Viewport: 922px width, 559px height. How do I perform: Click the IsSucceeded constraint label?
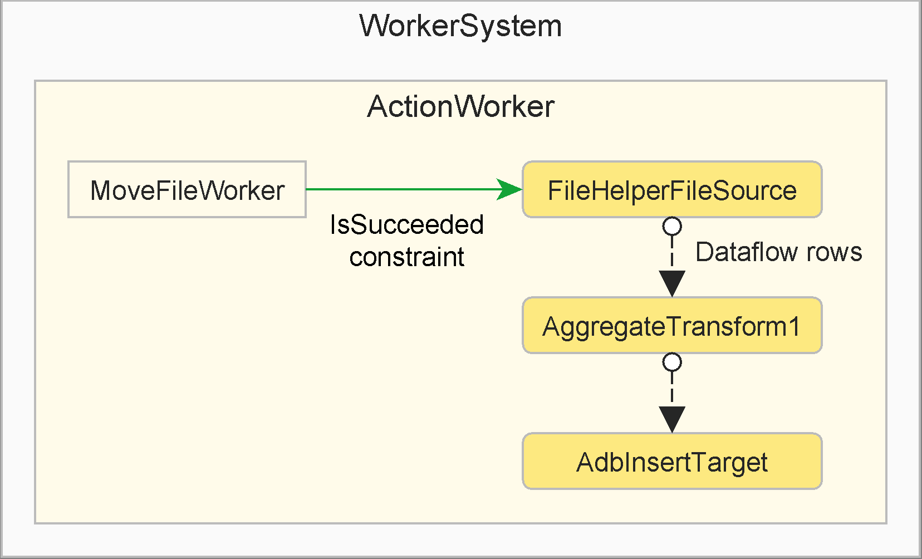coord(407,241)
